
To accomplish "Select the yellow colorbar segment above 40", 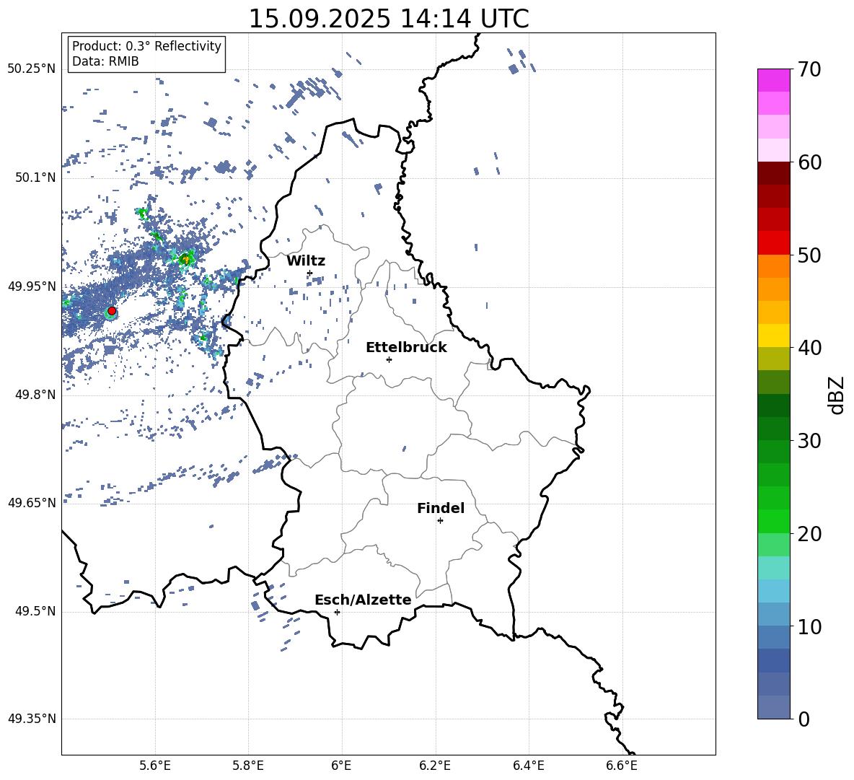I will [774, 336].
